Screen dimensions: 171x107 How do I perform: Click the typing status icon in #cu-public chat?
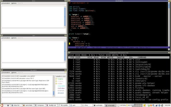click(x=65, y=72)
